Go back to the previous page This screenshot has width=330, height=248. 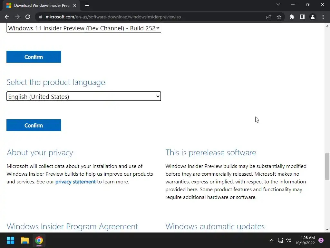coord(7,17)
